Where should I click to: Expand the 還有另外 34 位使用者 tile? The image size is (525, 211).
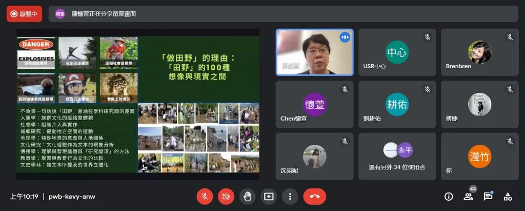click(x=397, y=157)
